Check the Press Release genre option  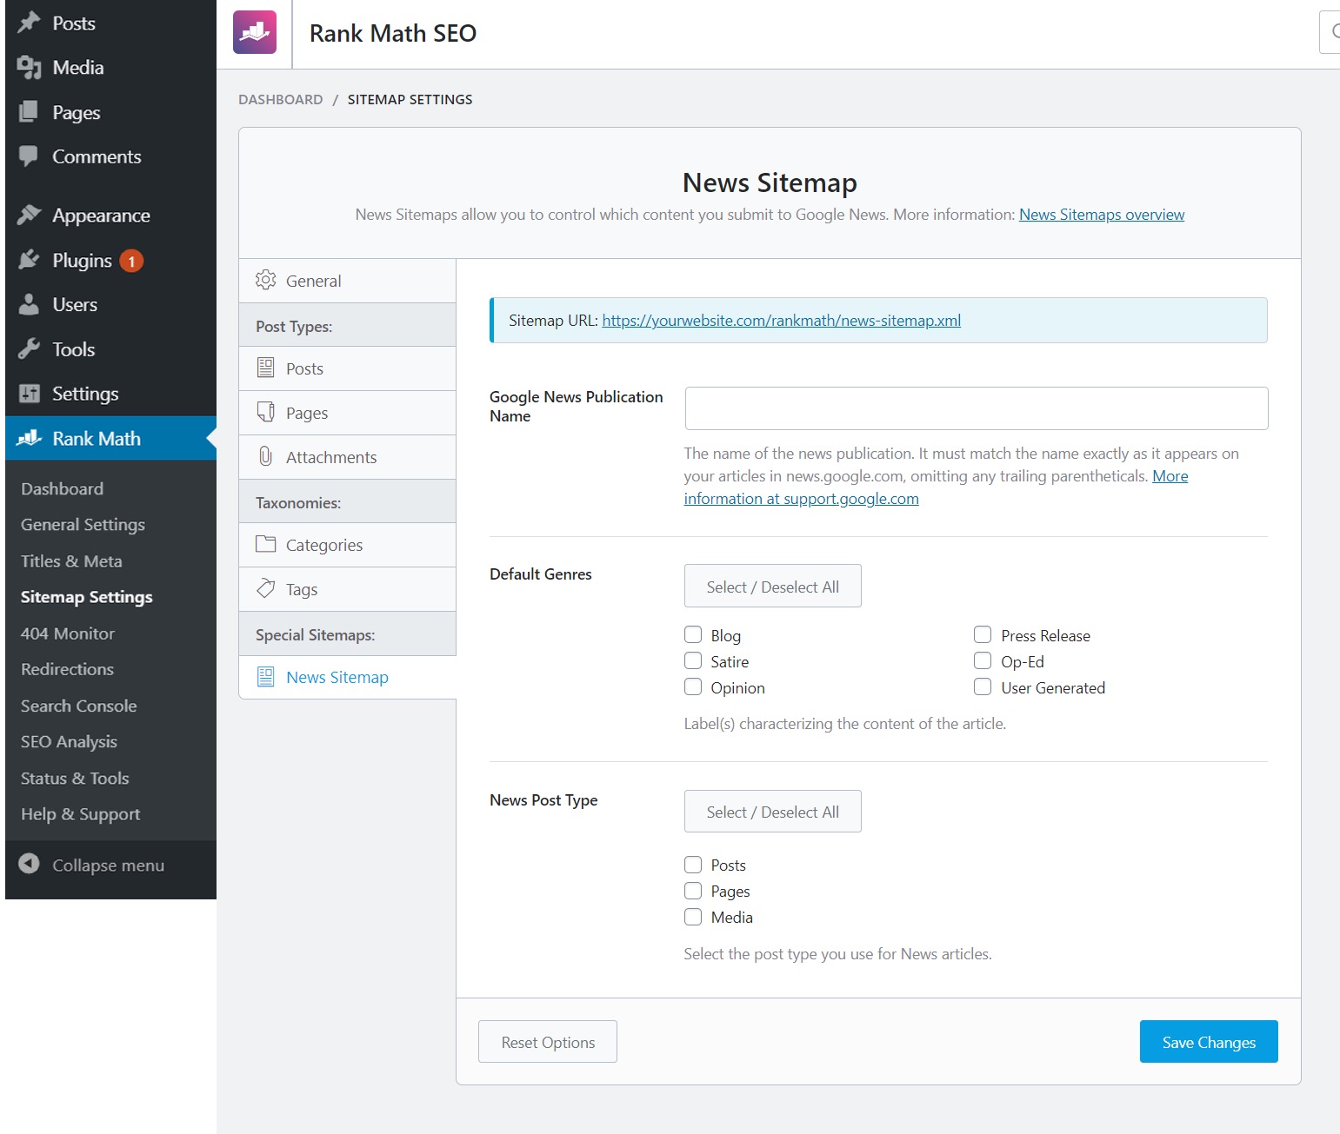tap(983, 634)
